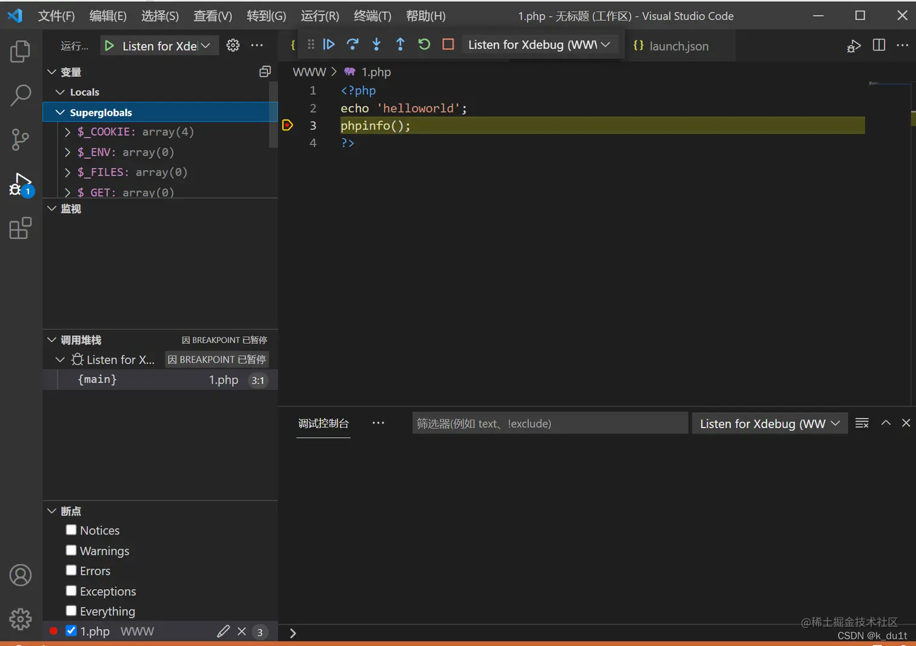
Task: Collapse the Locals scope
Action: [x=60, y=92]
